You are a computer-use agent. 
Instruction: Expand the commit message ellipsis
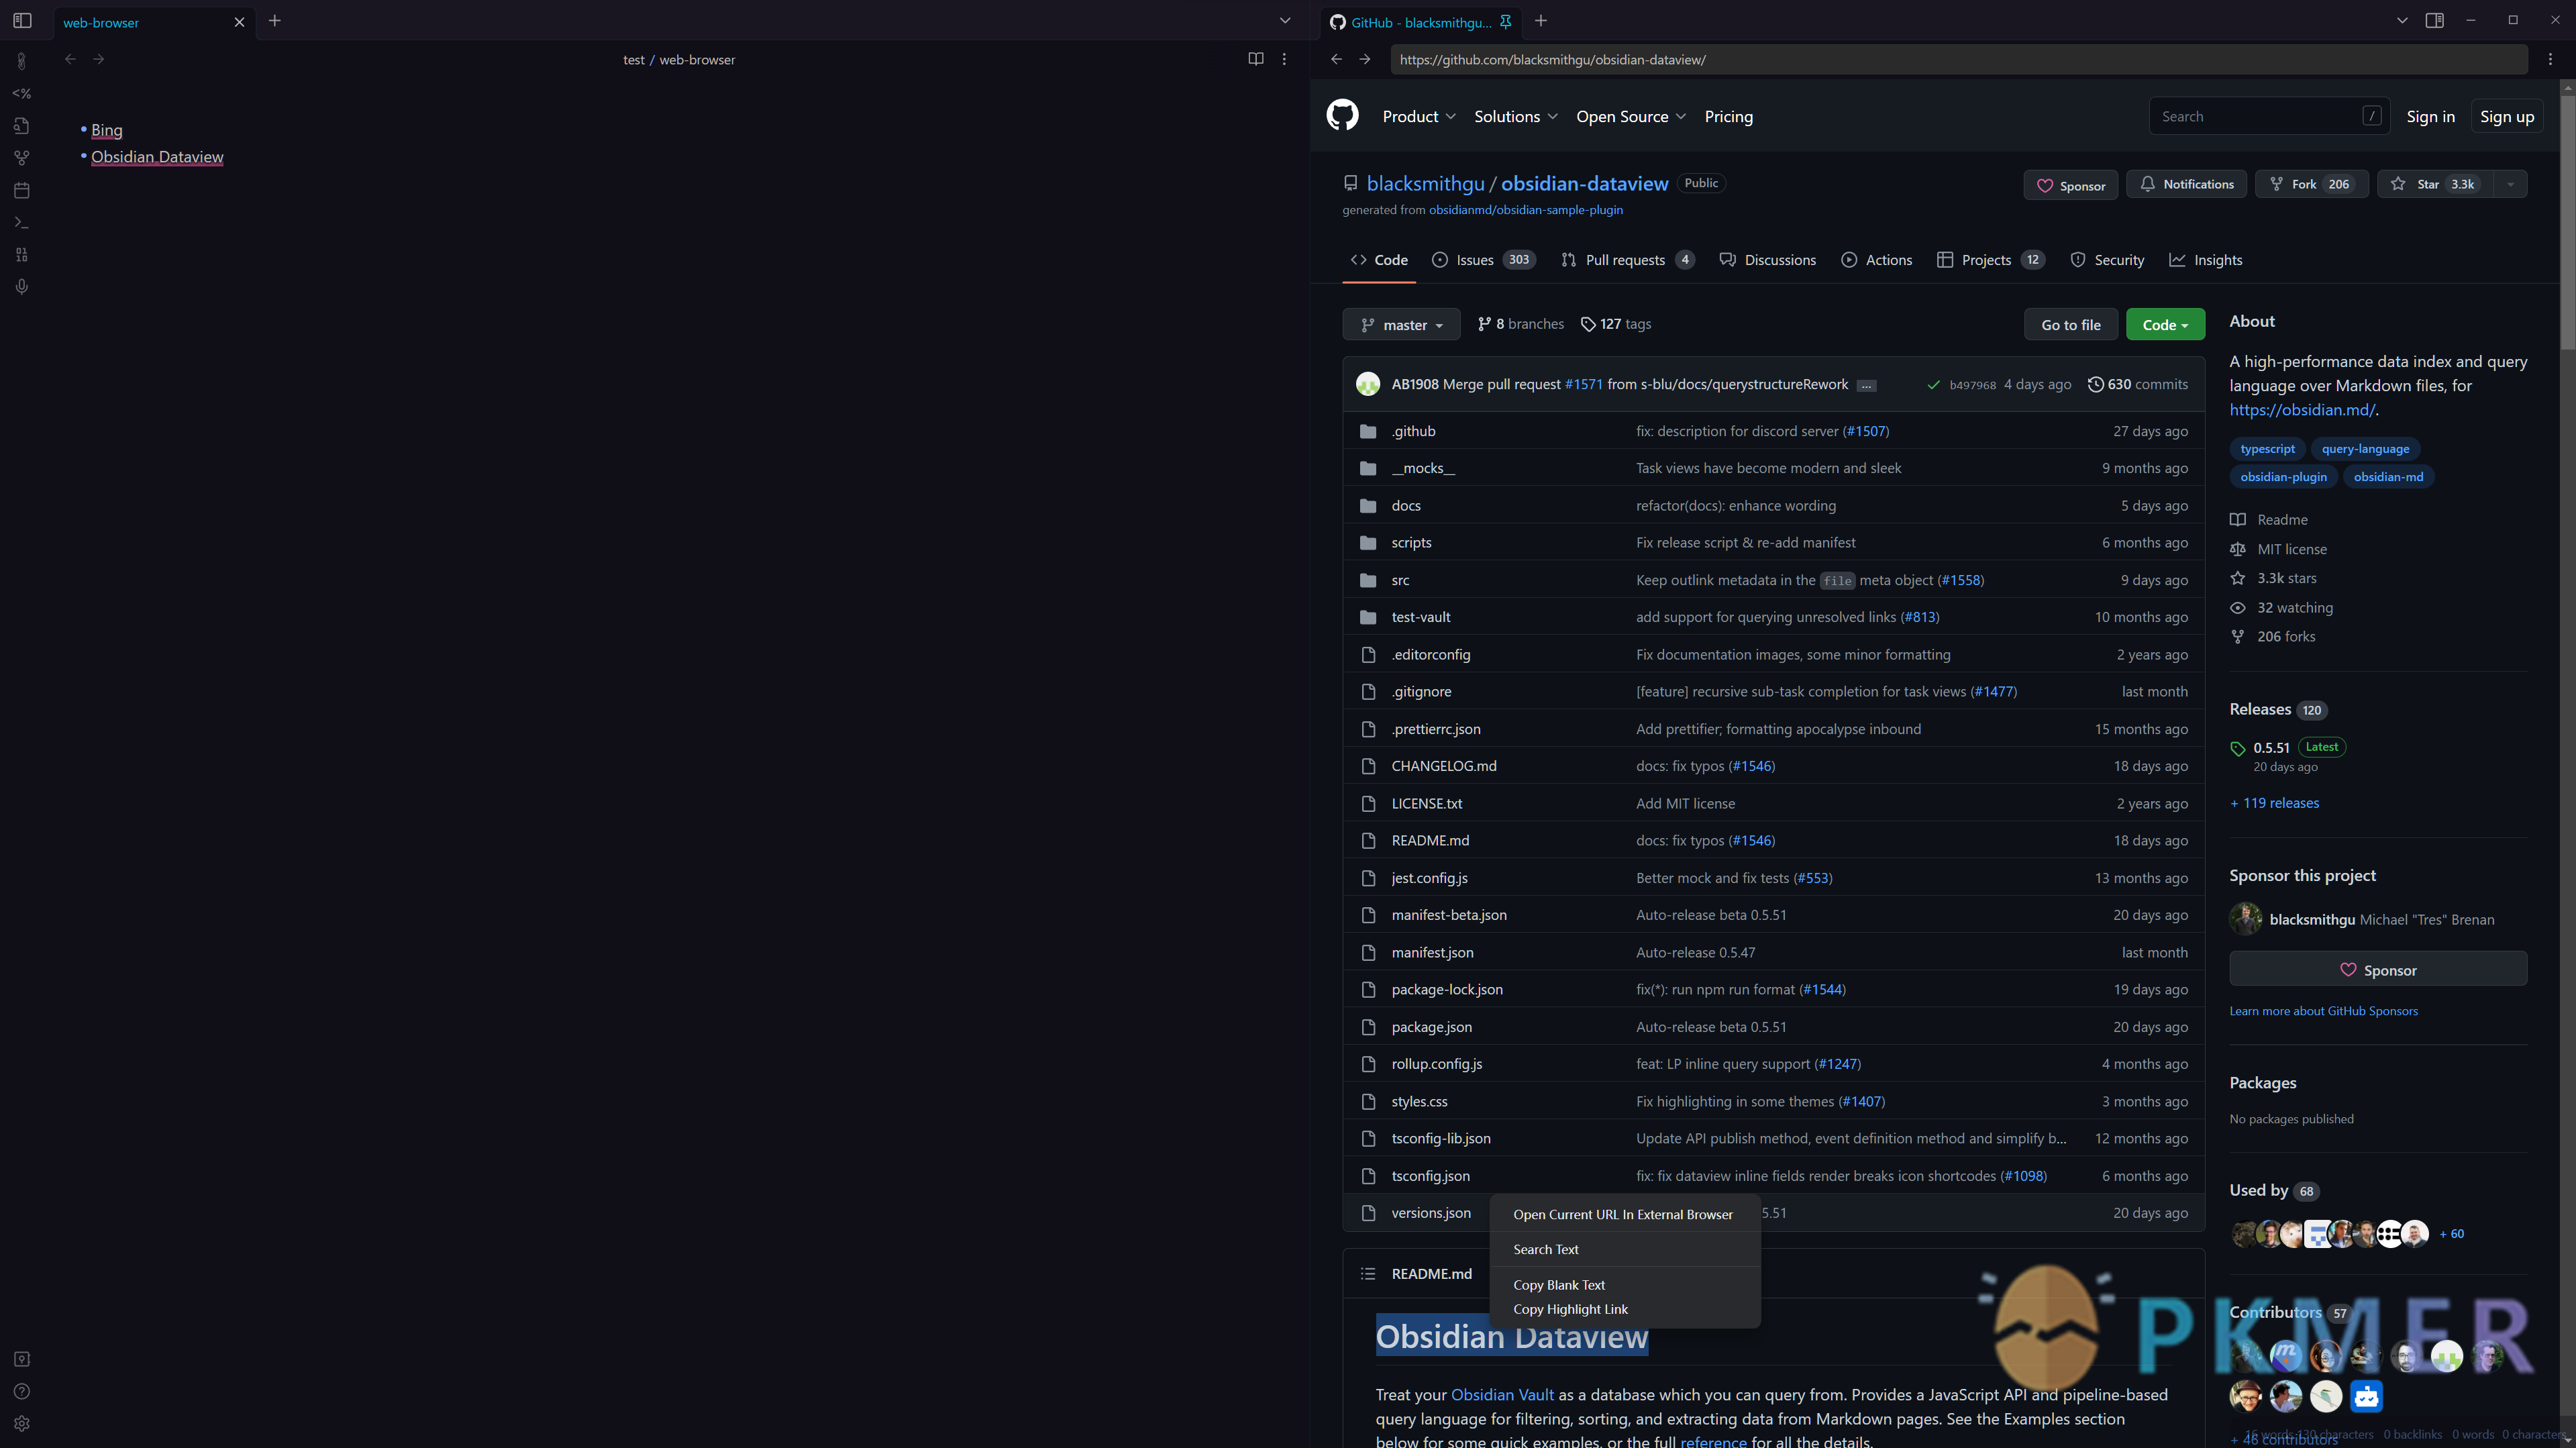pos(1866,385)
